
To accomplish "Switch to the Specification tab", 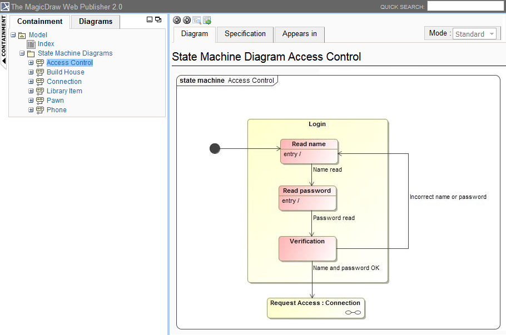I will 245,34.
